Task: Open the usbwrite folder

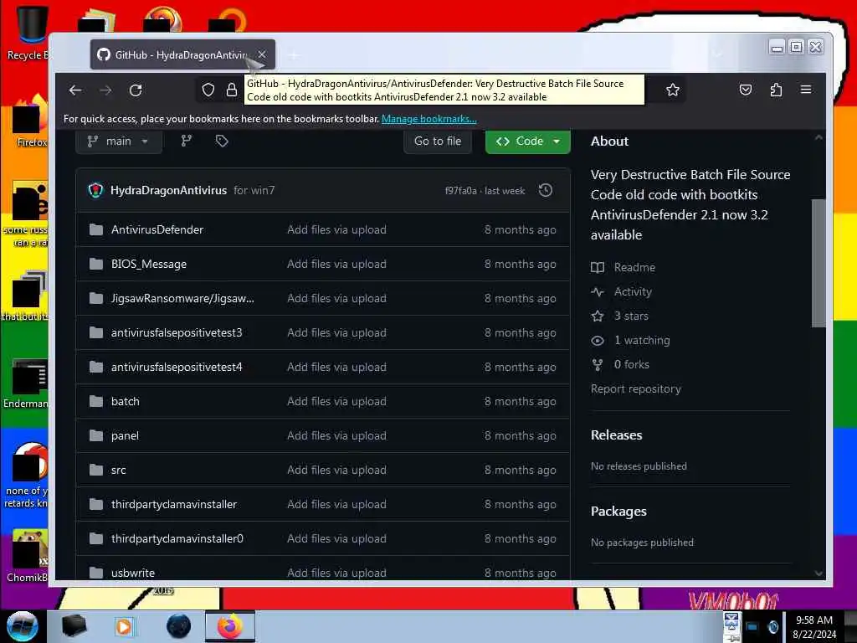Action: pyautogui.click(x=133, y=573)
